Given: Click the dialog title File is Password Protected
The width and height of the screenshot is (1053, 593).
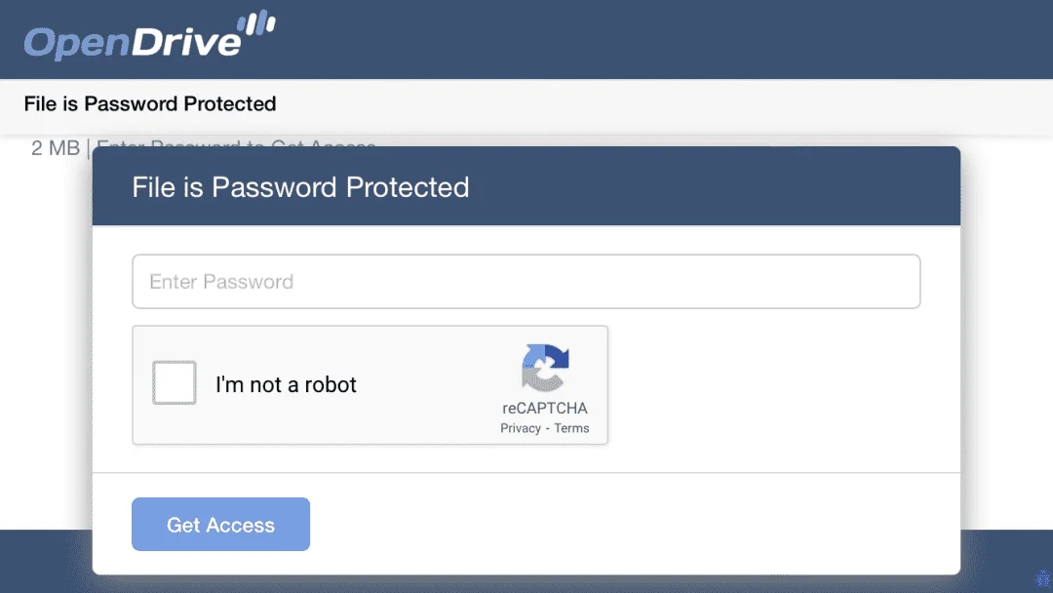Looking at the screenshot, I should coord(300,187).
